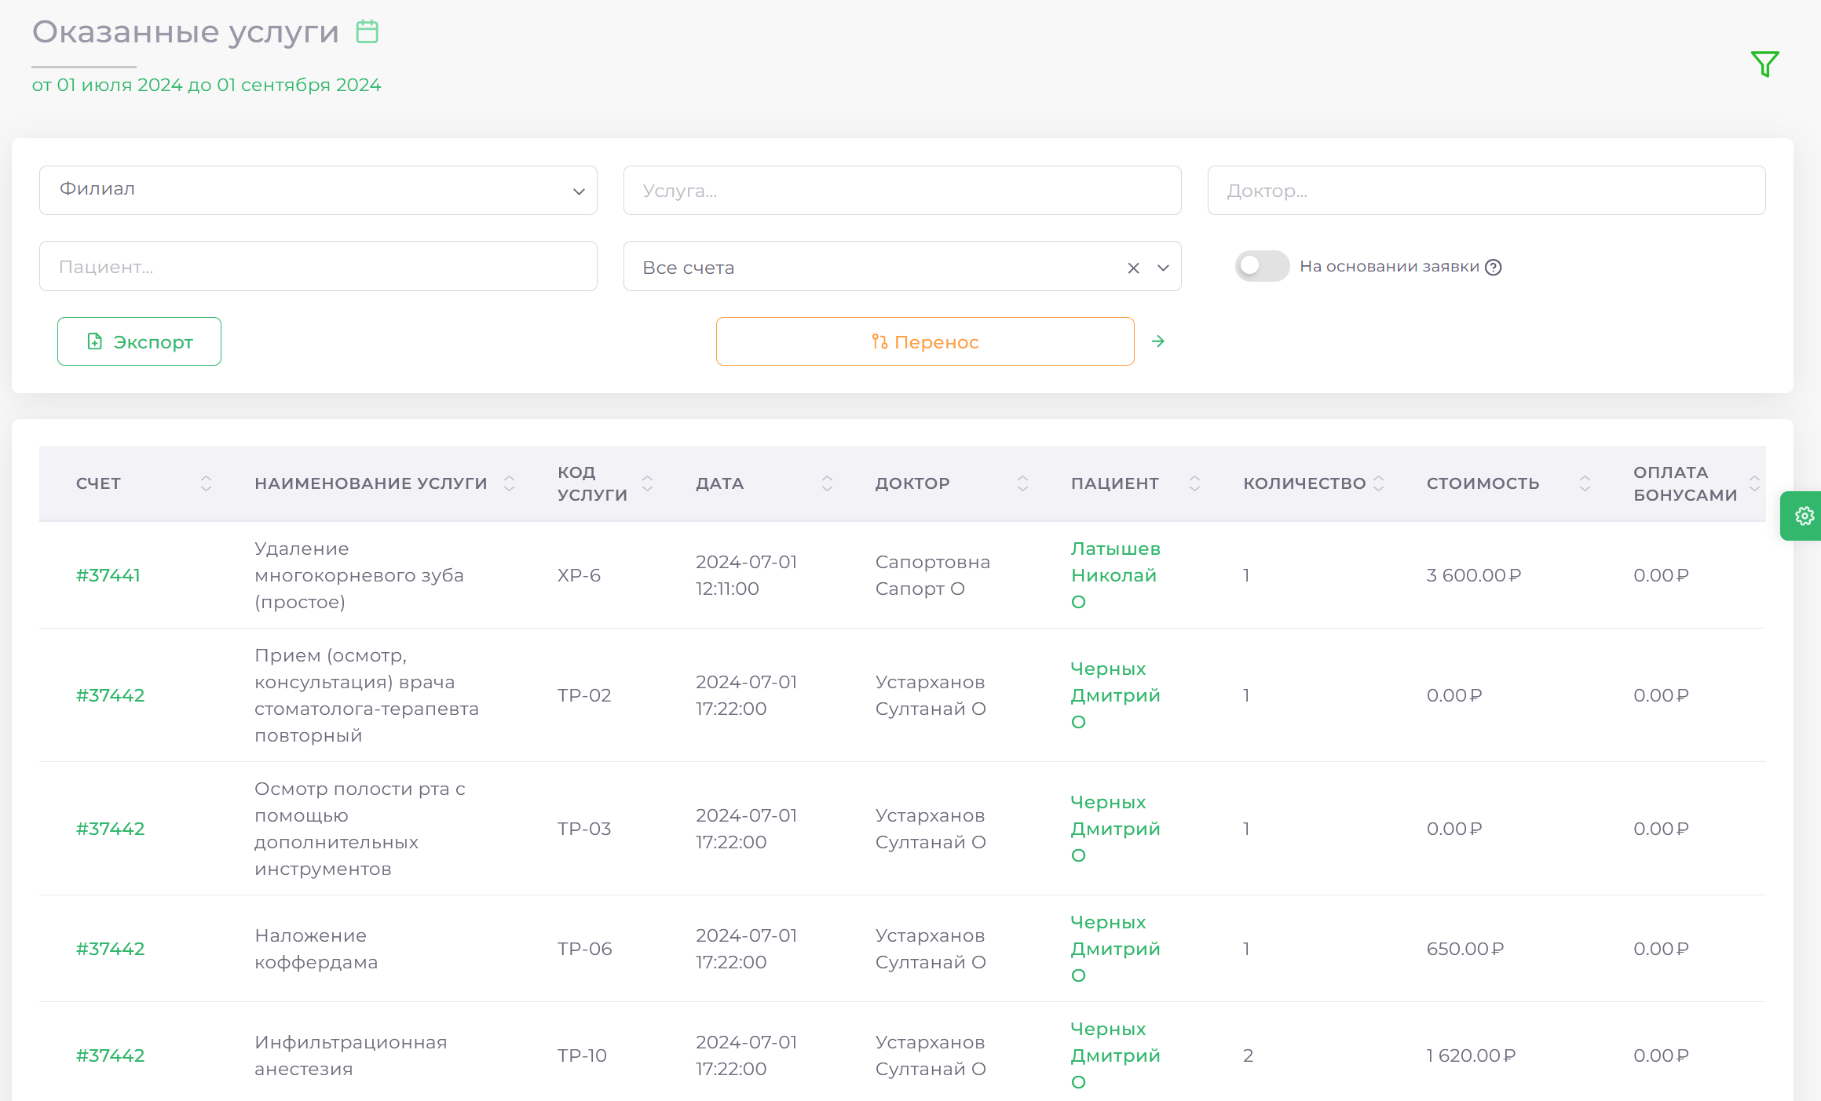
Task: Open invoice #37442 in the TP-03 row
Action: [110, 829]
